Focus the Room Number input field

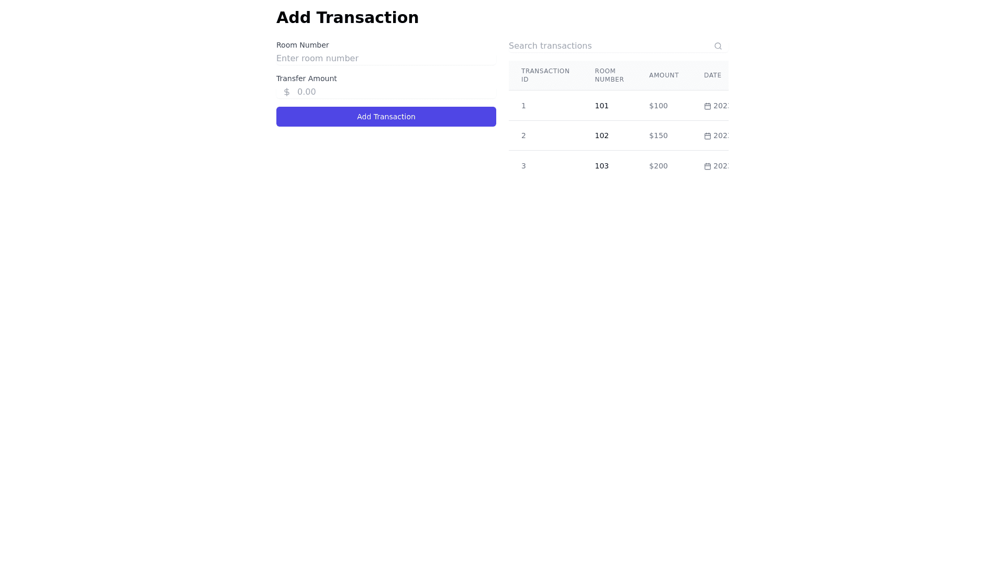tap(386, 59)
